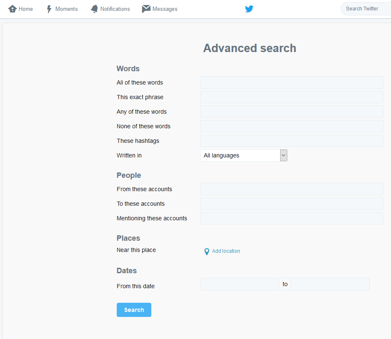Click the From this date start field
The height and width of the screenshot is (339, 391).
click(240, 284)
